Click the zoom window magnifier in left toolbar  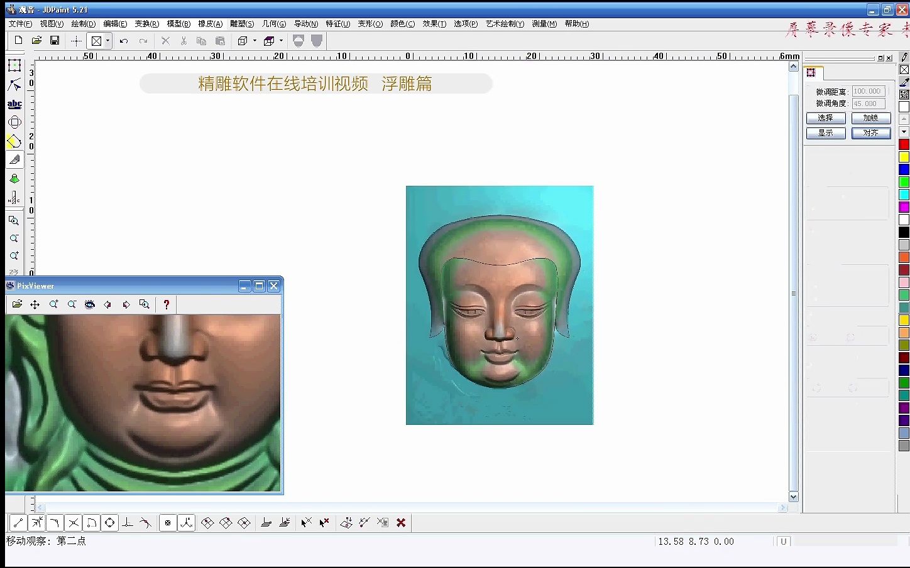click(x=14, y=220)
